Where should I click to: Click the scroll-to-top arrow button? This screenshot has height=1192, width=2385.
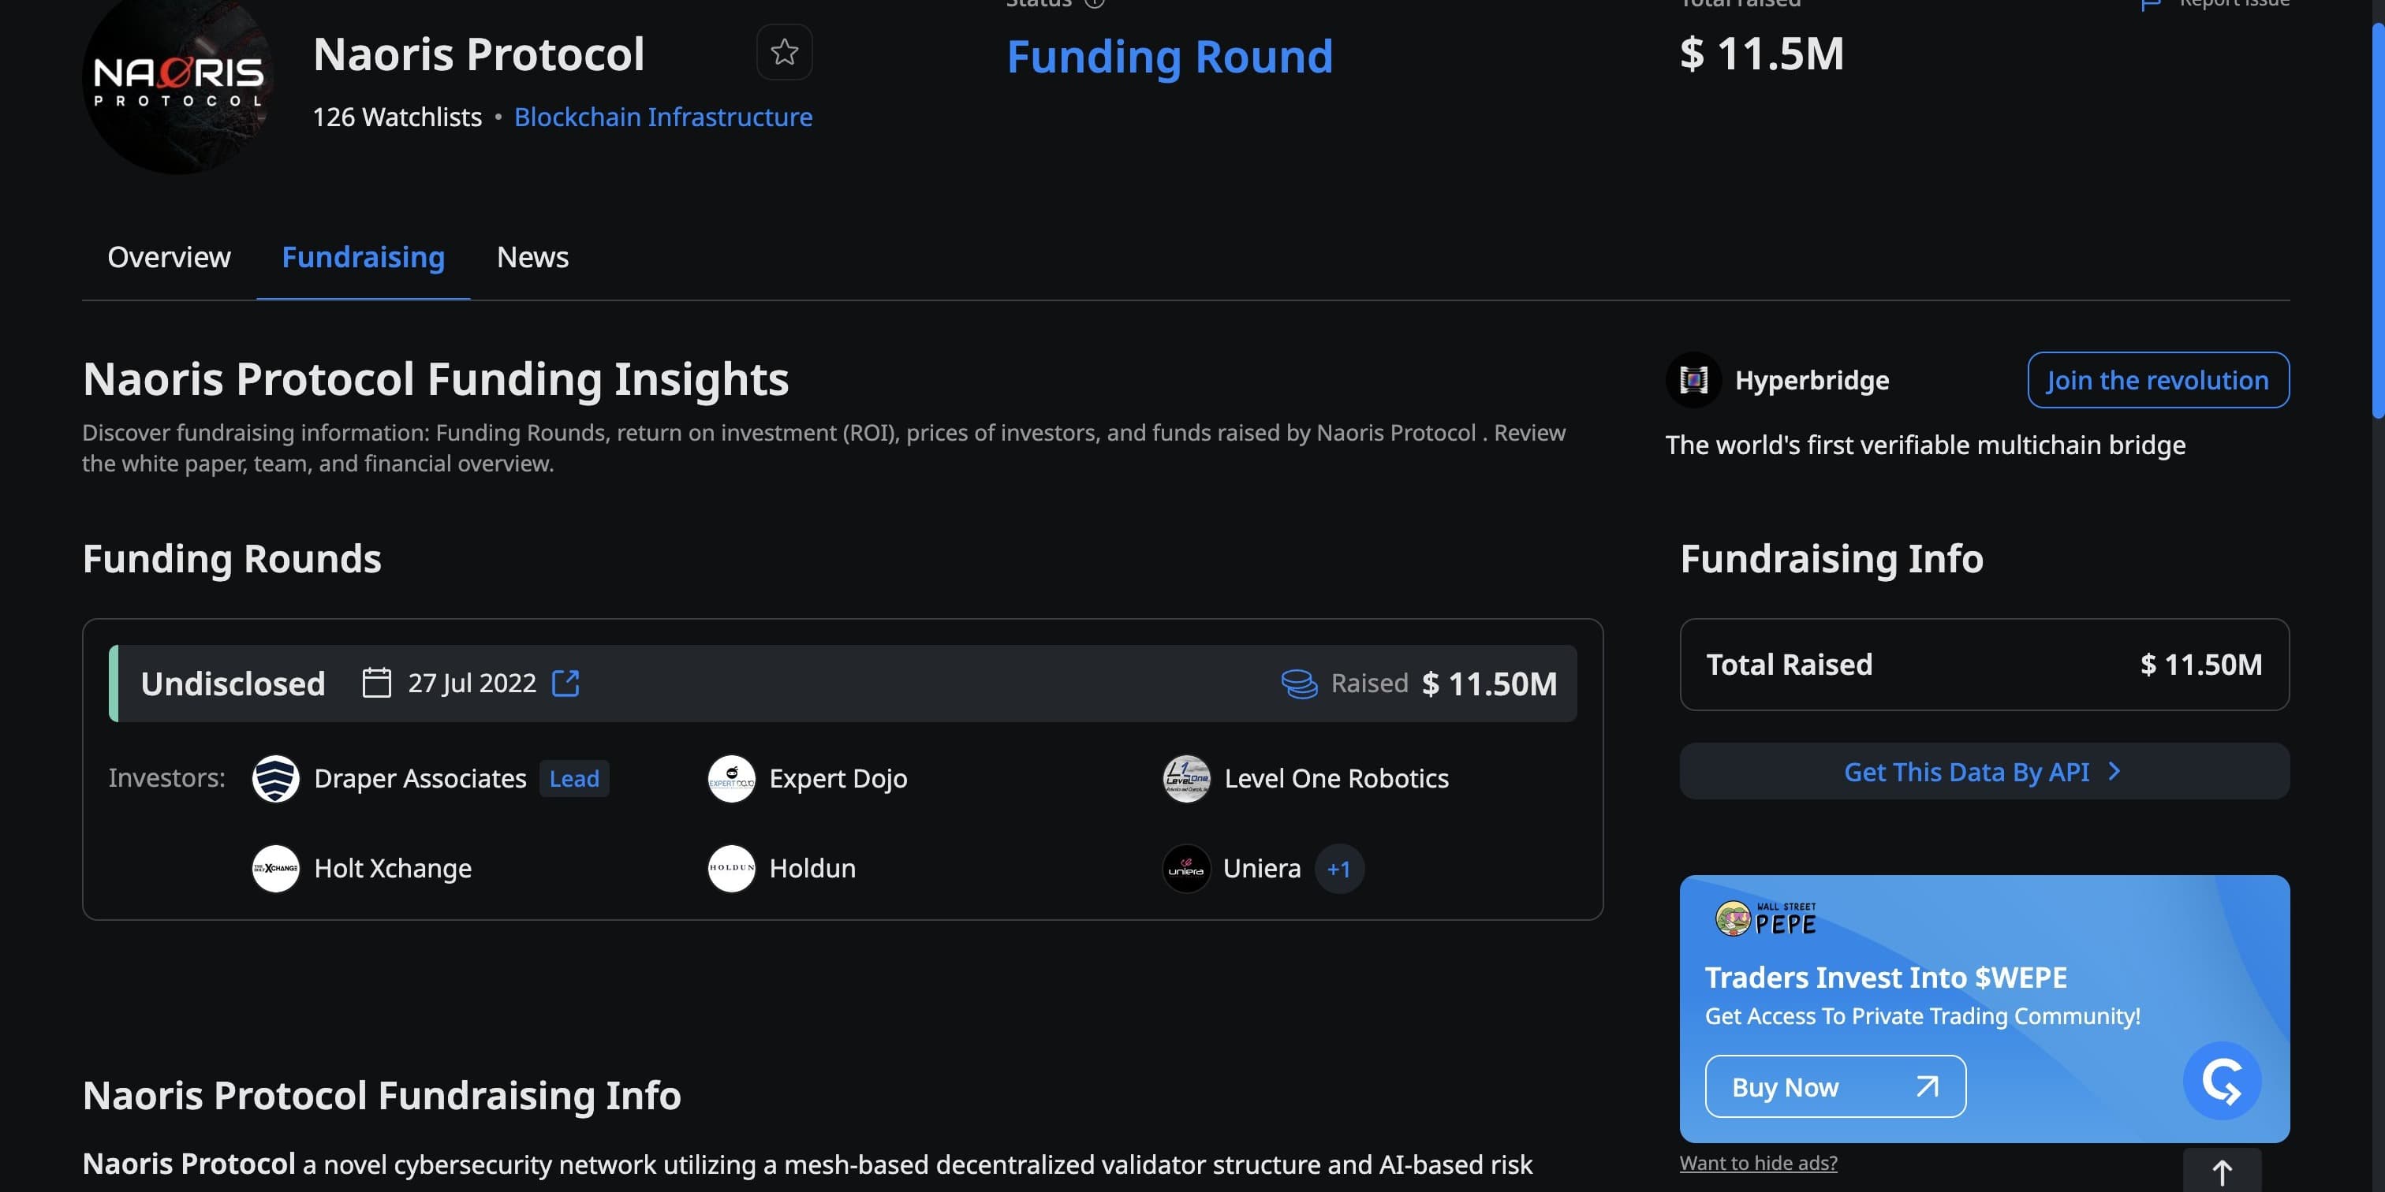(x=2222, y=1172)
